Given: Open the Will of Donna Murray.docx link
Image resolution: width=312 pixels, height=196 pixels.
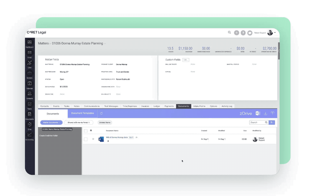Looking at the screenshot, I should coord(117,138).
